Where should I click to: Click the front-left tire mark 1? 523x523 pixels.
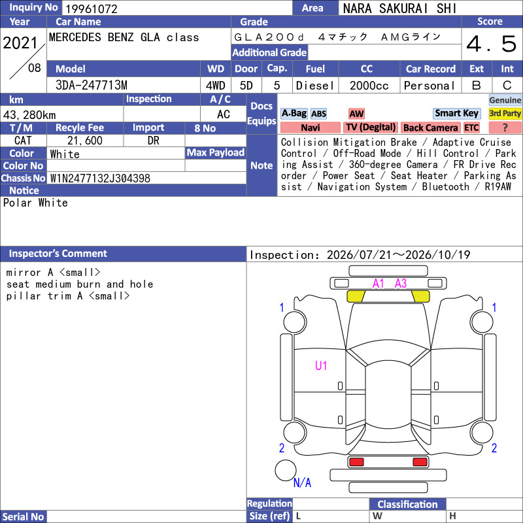[282, 307]
